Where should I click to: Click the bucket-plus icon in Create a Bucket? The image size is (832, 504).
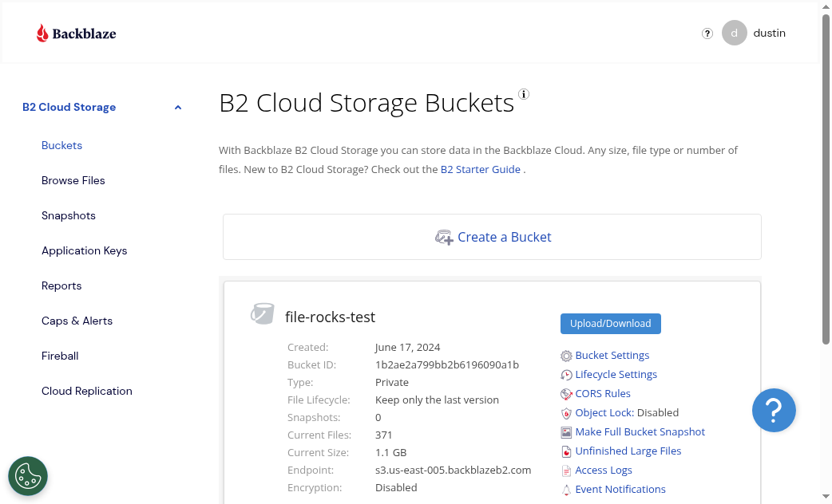[444, 238]
